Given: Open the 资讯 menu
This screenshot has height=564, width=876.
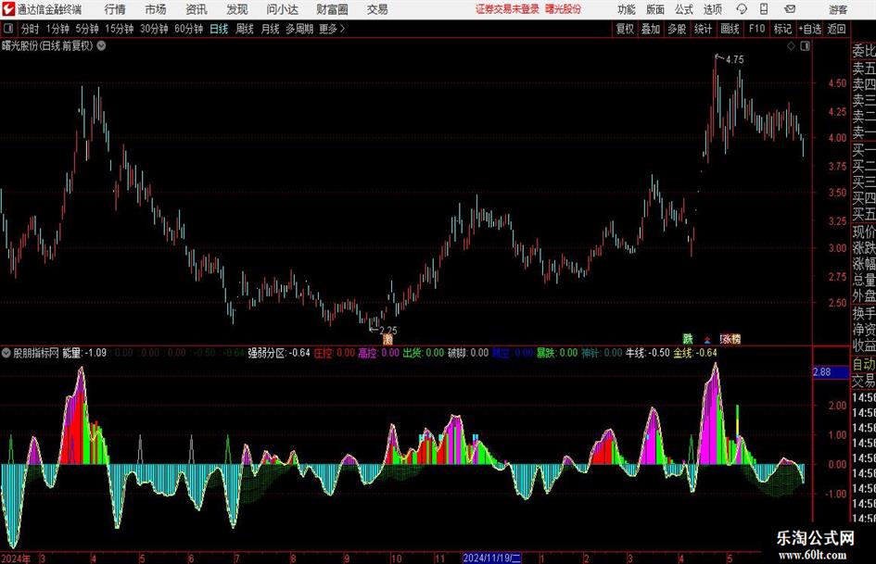Looking at the screenshot, I should pyautogui.click(x=197, y=9).
